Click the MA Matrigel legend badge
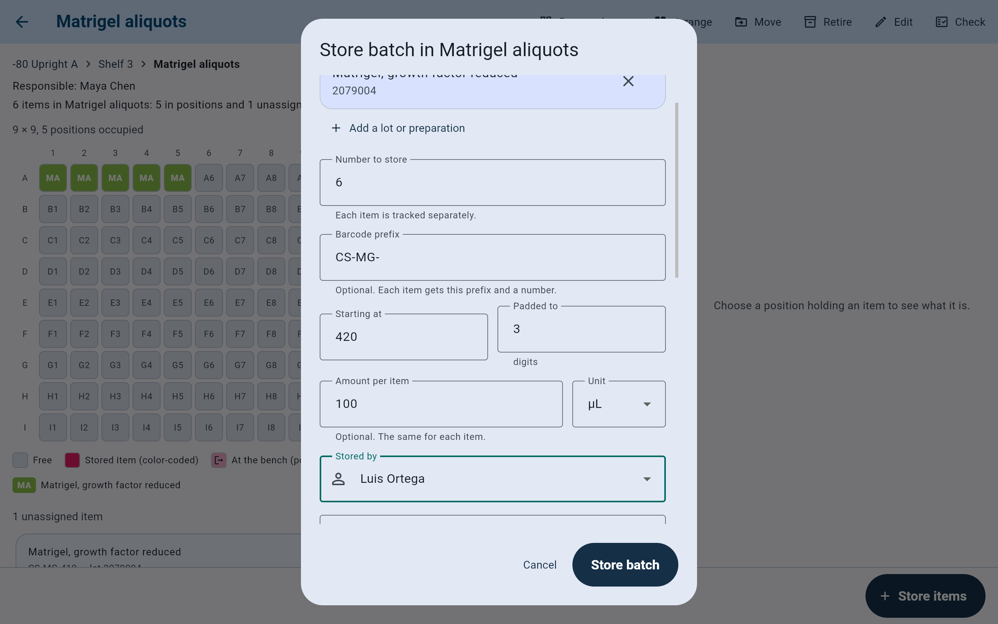The height and width of the screenshot is (624, 998). coord(24,485)
